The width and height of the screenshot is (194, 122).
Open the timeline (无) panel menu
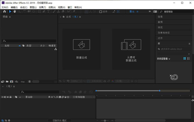coord(14,86)
